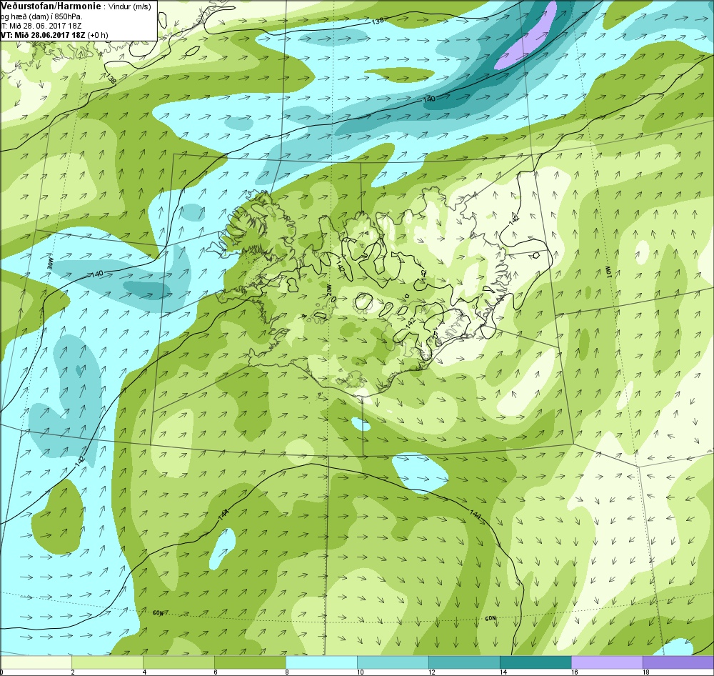
Task: Click the '10W' longitude label
Action: 608,272
